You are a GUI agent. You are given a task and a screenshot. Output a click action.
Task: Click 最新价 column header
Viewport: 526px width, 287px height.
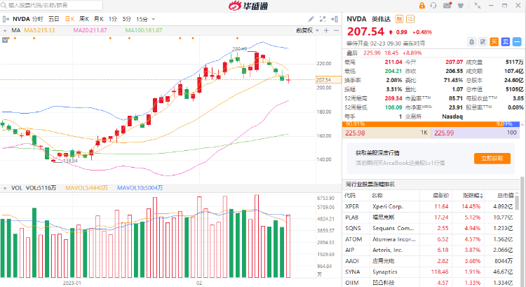pos(441,195)
